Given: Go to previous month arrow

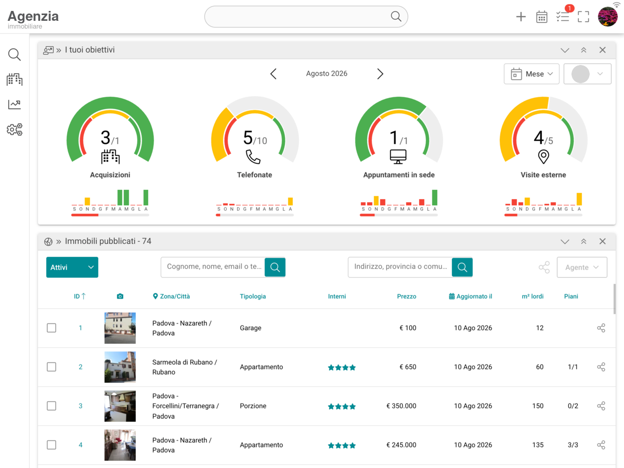Looking at the screenshot, I should (x=274, y=74).
